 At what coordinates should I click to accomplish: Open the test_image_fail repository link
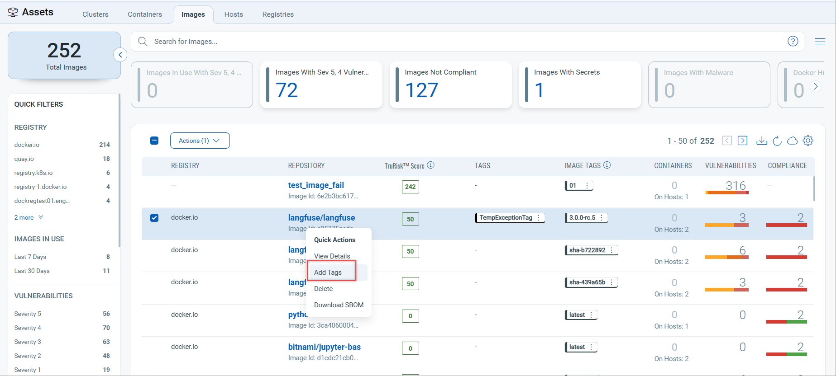tap(316, 185)
